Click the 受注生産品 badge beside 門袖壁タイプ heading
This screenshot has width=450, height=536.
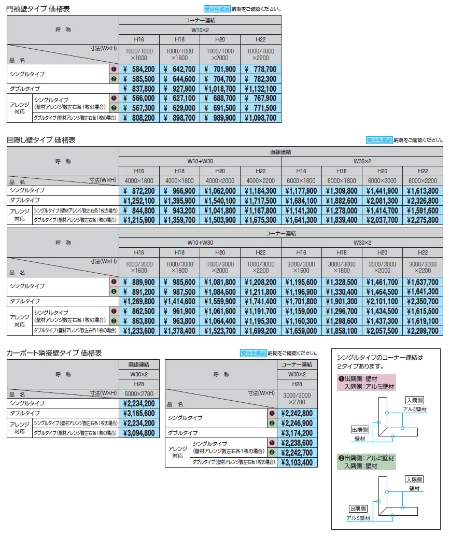217,9
